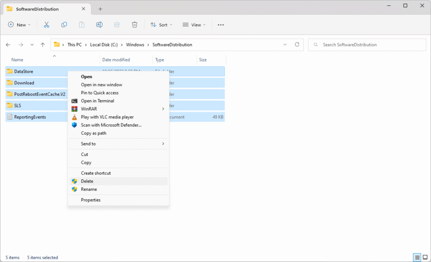This screenshot has width=431, height=262.
Task: Click Windows in the breadcrumb path
Action: pos(135,45)
